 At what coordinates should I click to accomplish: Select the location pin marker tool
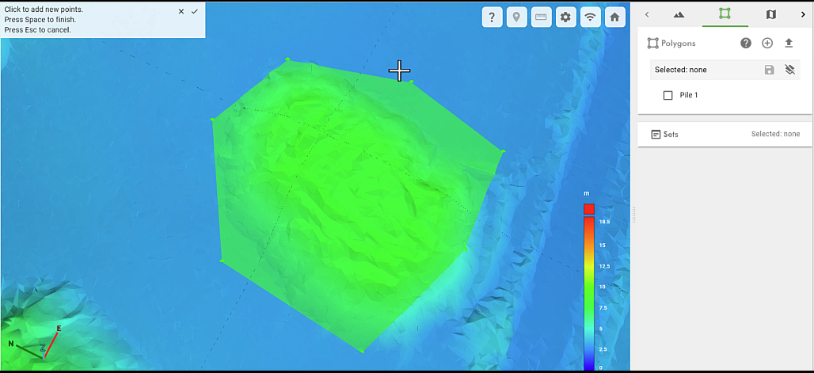516,17
